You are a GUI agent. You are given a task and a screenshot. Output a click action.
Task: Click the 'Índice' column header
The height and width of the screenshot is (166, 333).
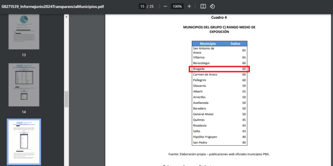click(235, 44)
